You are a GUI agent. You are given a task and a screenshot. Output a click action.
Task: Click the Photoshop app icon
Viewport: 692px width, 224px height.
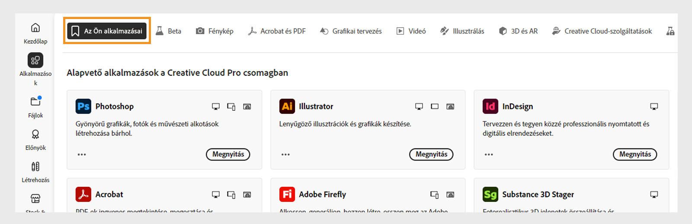(x=83, y=106)
